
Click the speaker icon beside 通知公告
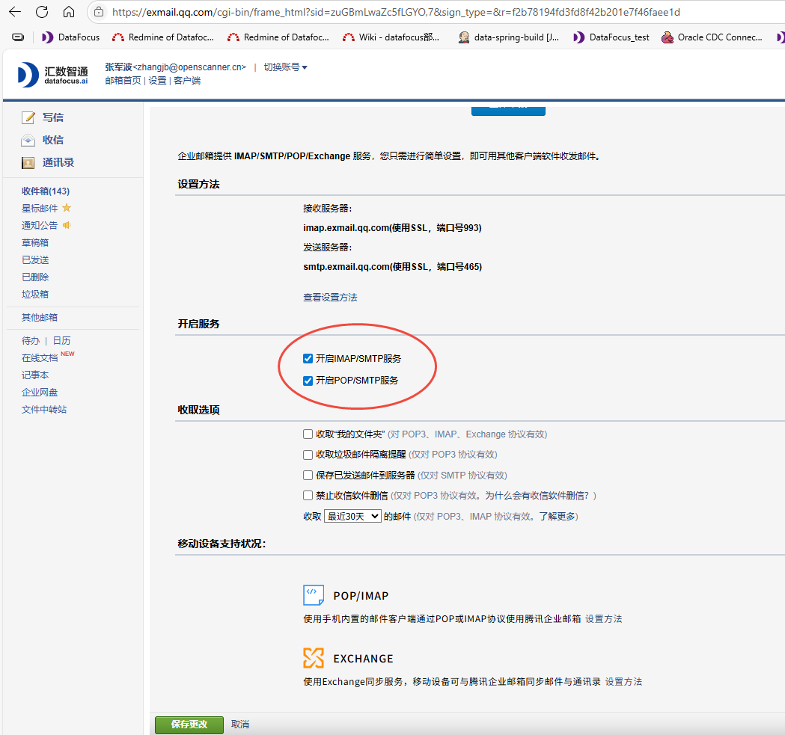(67, 225)
